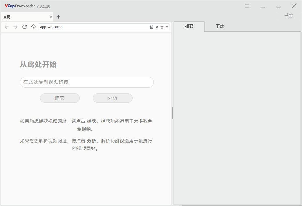
Task: Toggle bookmarking with the star icon
Action: 162,27
